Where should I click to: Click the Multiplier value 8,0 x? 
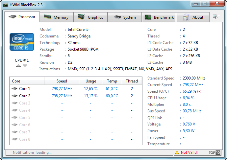pyautogui.click(x=187, y=104)
